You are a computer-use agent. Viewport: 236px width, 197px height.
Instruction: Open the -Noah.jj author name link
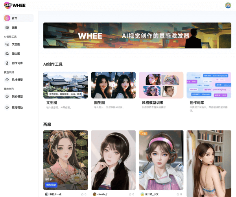103,194
